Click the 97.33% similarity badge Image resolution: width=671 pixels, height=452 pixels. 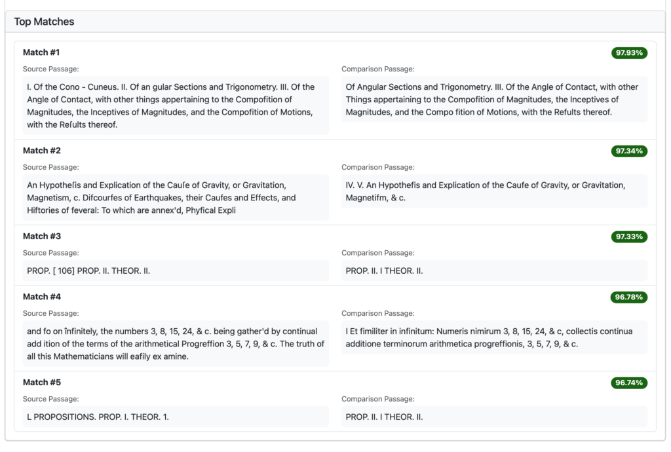pyautogui.click(x=629, y=236)
